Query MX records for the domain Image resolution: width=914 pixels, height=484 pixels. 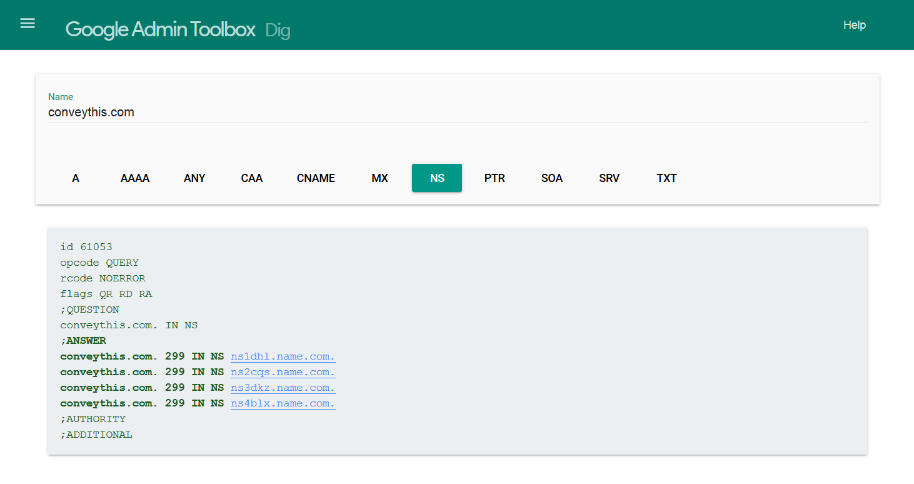(379, 178)
